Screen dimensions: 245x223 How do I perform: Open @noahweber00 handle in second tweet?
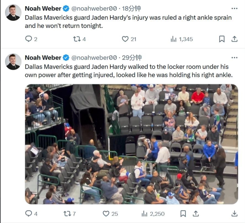click(x=94, y=58)
